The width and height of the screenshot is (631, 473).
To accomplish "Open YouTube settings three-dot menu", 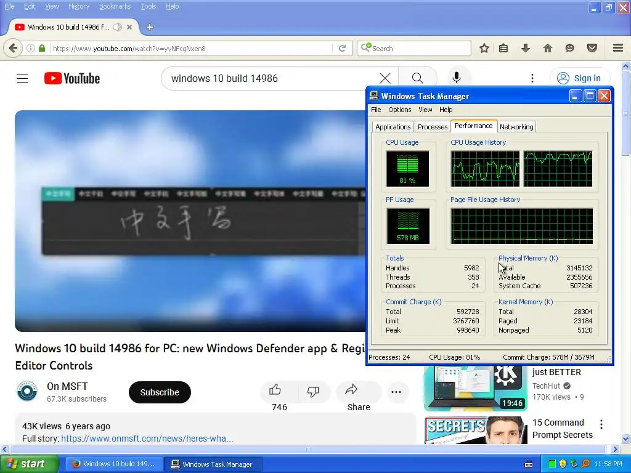I will [x=532, y=78].
